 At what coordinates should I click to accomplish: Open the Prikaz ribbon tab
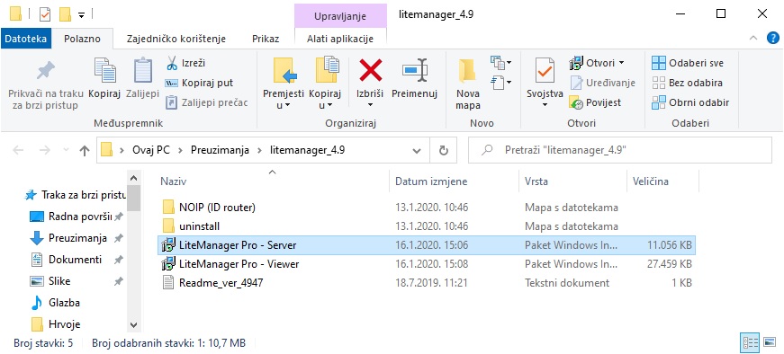click(266, 39)
